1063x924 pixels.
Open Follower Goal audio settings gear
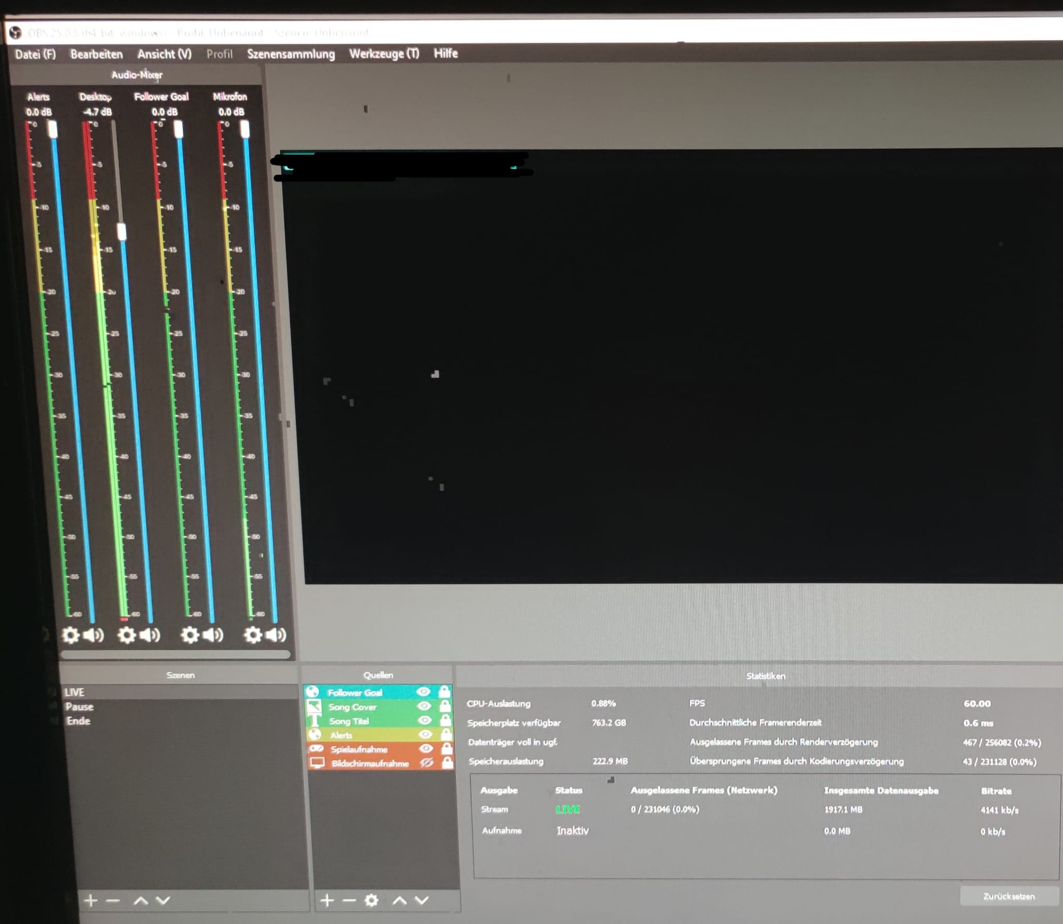click(x=190, y=635)
